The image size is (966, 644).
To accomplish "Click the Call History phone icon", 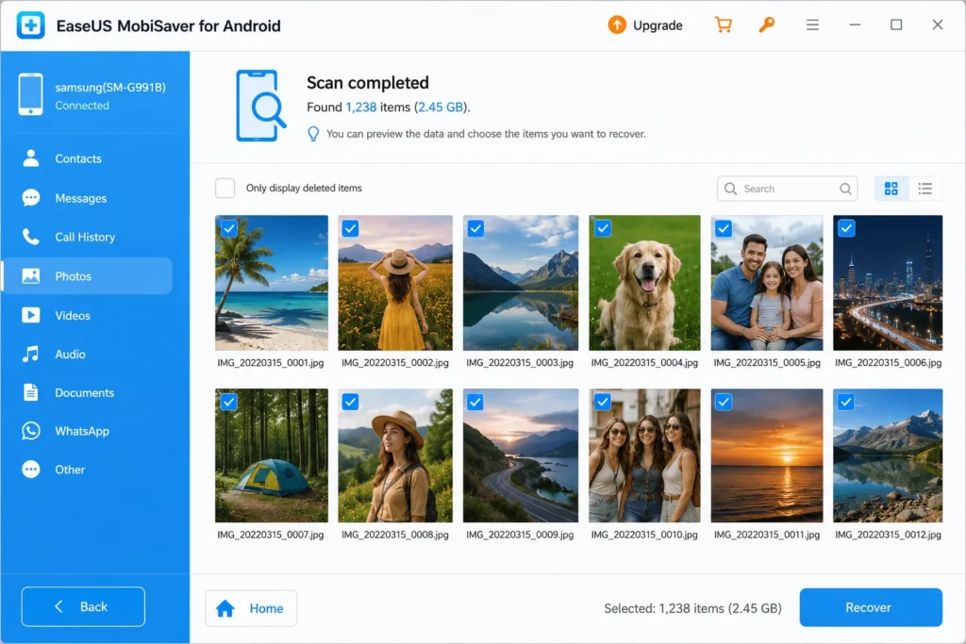I will point(31,237).
